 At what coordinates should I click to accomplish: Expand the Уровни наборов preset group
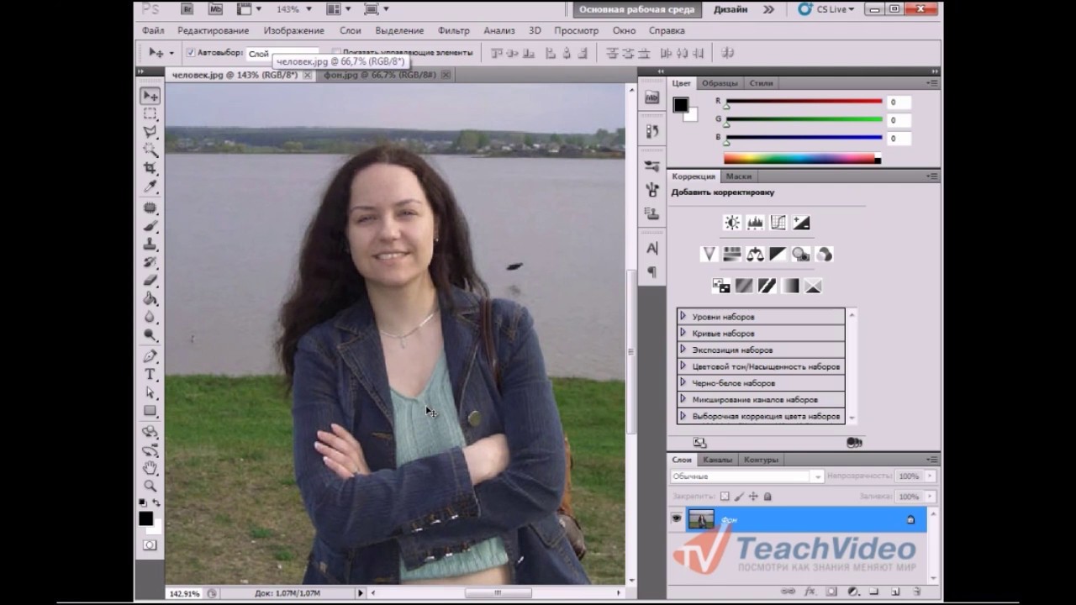click(683, 317)
